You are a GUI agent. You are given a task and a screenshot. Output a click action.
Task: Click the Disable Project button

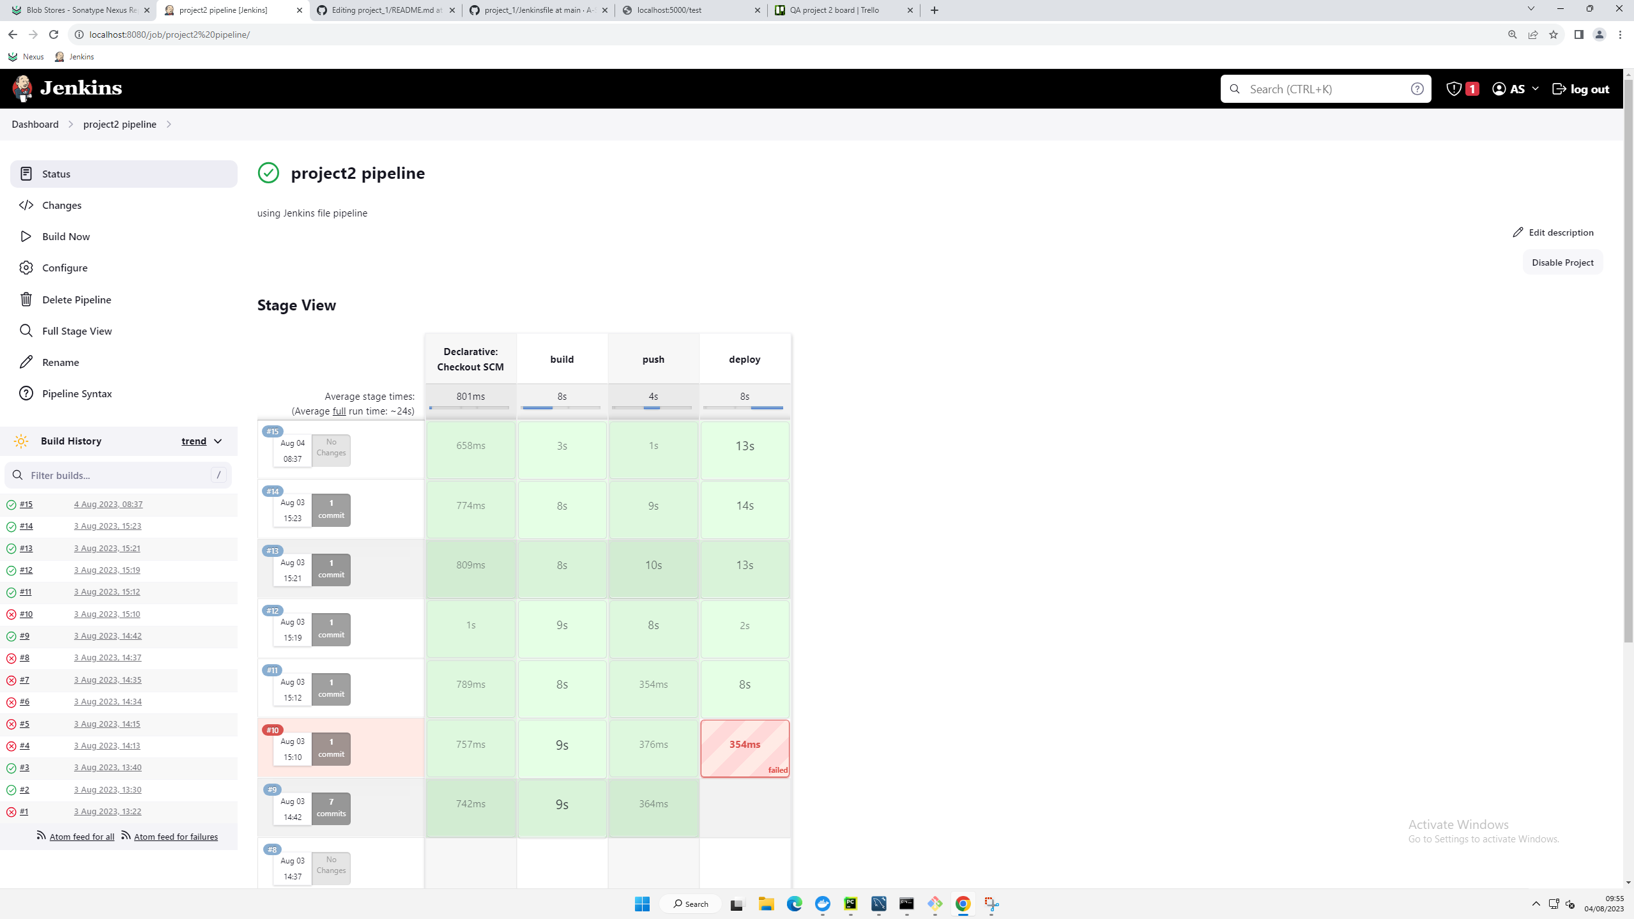(1561, 262)
